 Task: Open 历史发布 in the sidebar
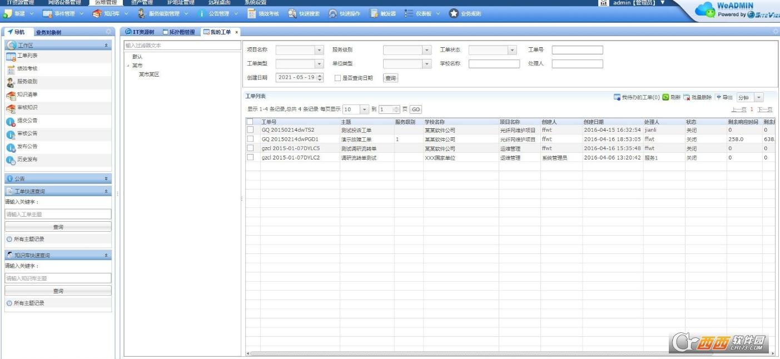click(58, 159)
